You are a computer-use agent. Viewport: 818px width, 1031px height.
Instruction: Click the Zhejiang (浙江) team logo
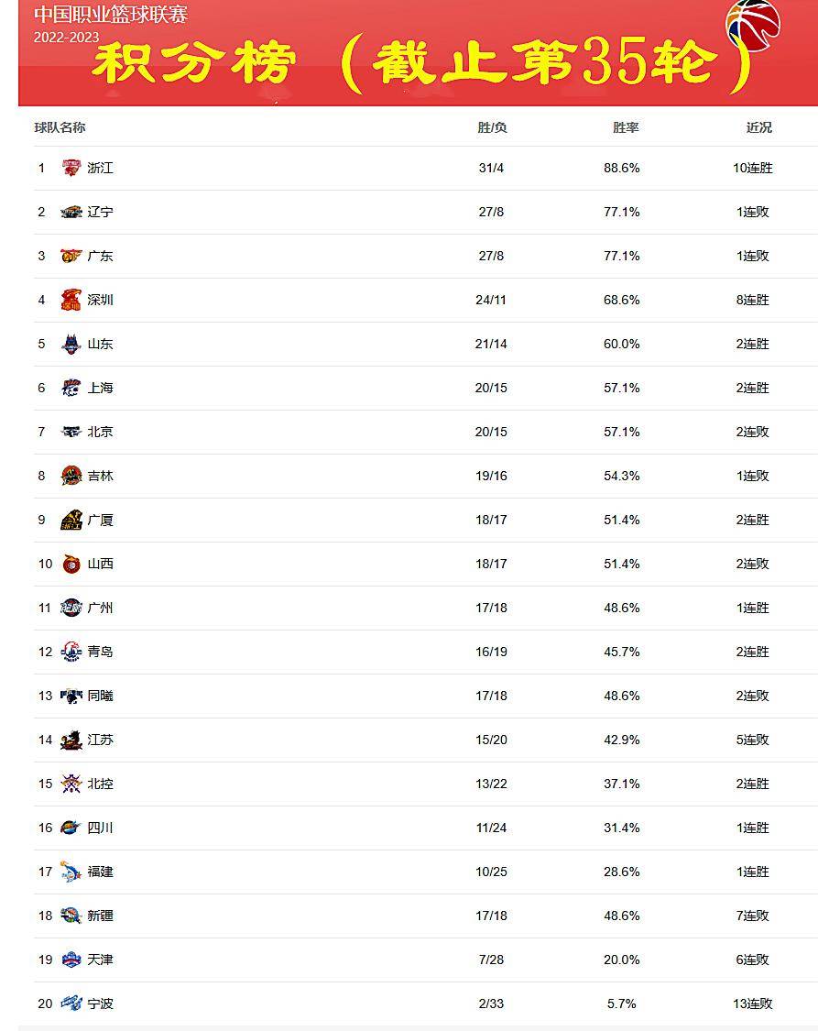pos(71,168)
